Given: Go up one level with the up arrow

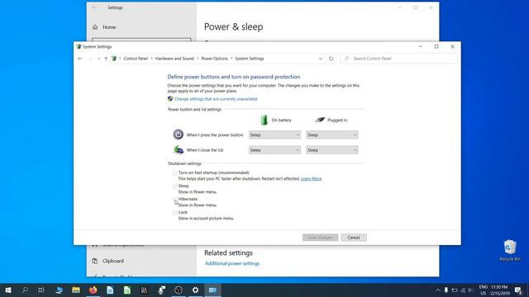Looking at the screenshot, I should coord(106,59).
